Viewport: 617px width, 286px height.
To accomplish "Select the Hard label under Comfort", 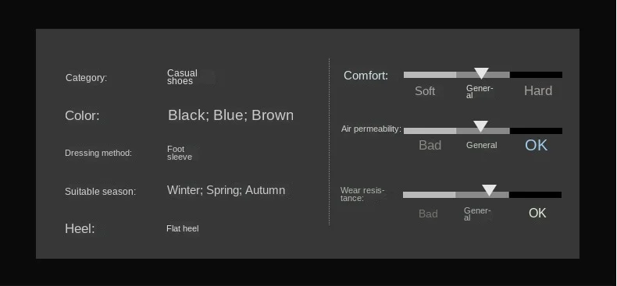I will click(x=538, y=90).
